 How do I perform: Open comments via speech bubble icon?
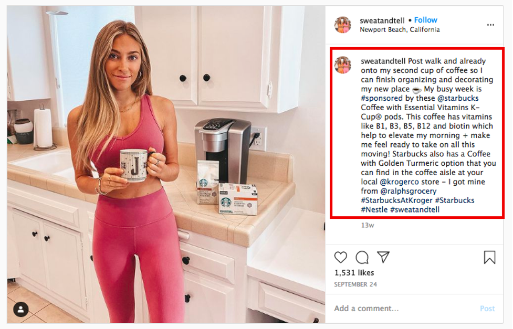pos(362,258)
